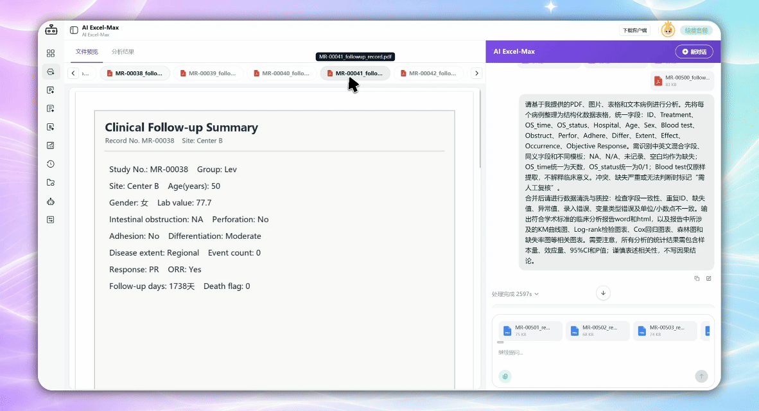This screenshot has width=759, height=411.
Task: Click the 'Event count: 0' text
Action: point(234,252)
